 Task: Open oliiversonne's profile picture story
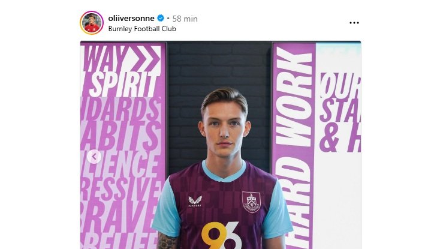(x=92, y=23)
